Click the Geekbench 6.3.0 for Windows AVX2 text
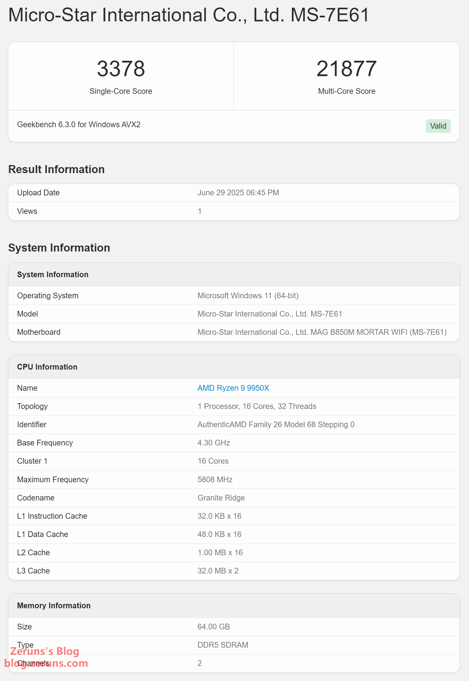Screen dimensions: 469x681 79,125
